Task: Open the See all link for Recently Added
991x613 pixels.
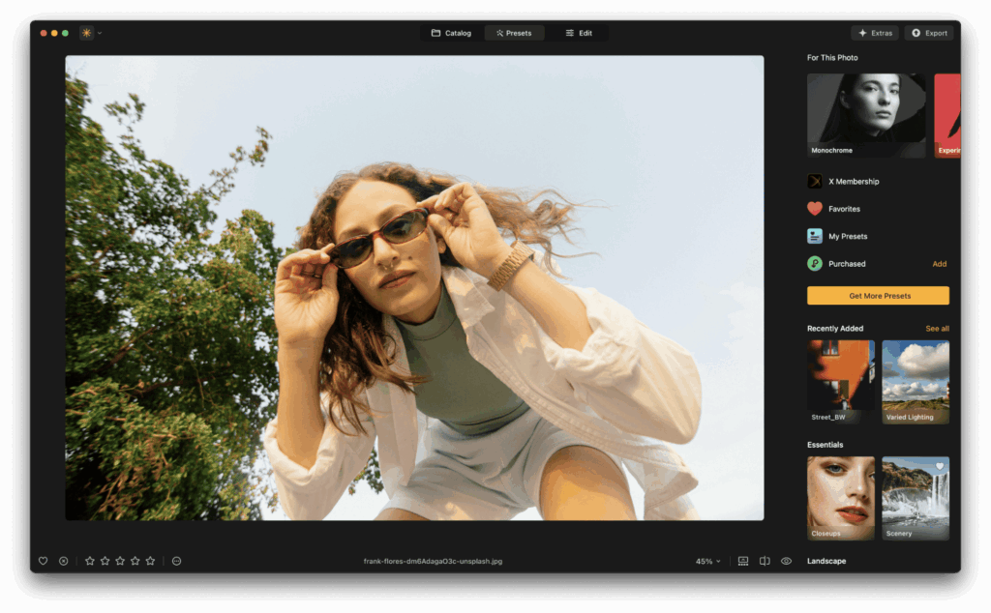Action: (938, 329)
